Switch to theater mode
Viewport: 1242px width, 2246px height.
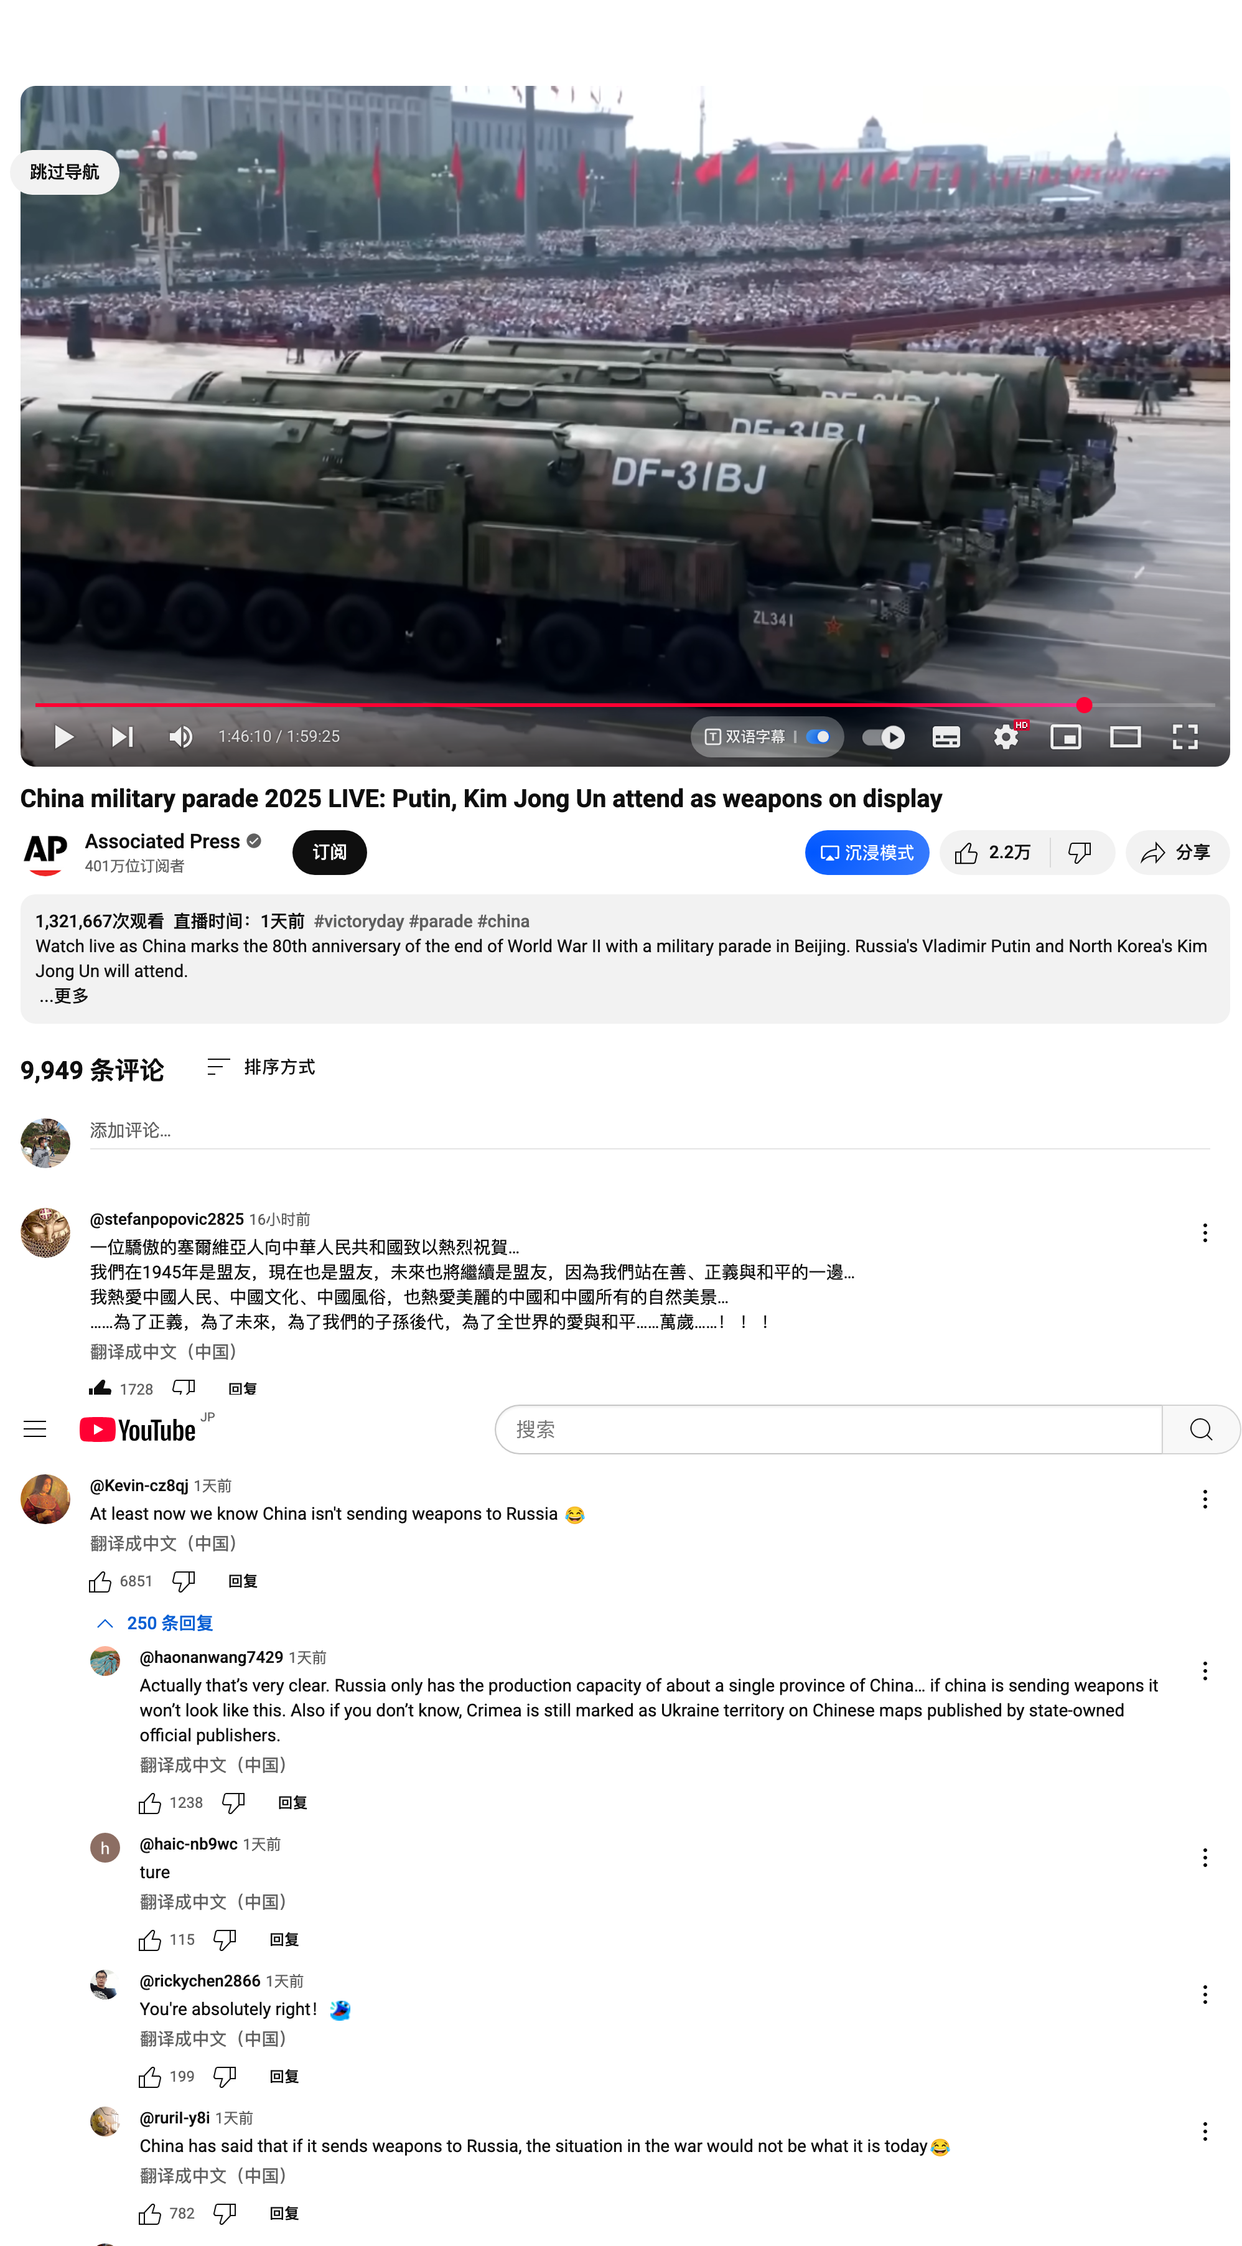click(x=1125, y=737)
